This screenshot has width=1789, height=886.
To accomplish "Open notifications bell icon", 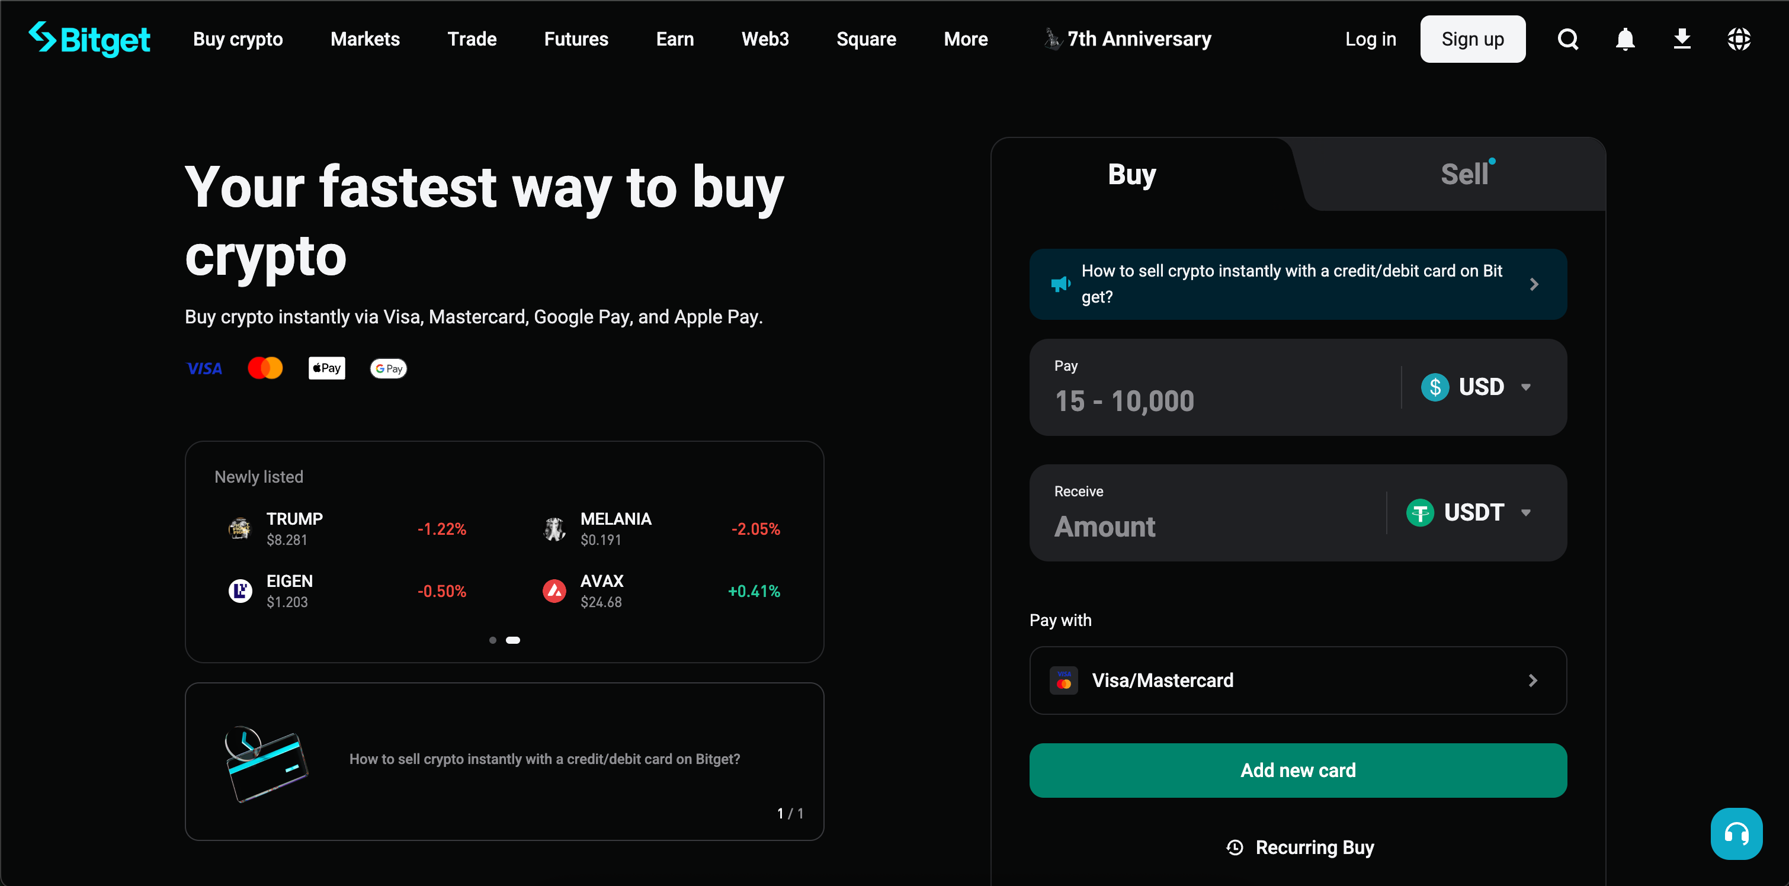I will tap(1624, 39).
